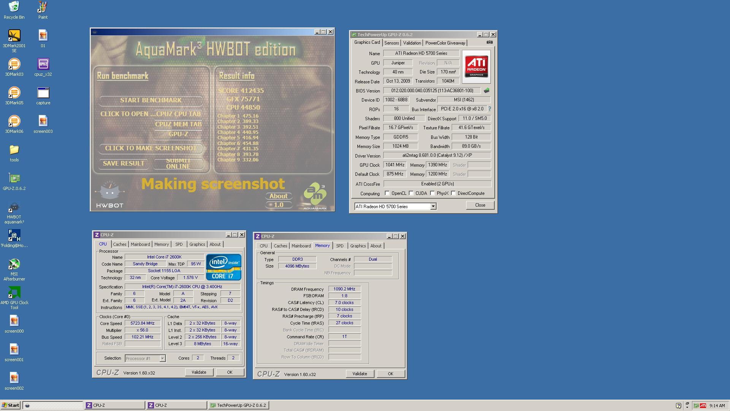
Task: Launch Paint from the desktop
Action: coord(43,10)
